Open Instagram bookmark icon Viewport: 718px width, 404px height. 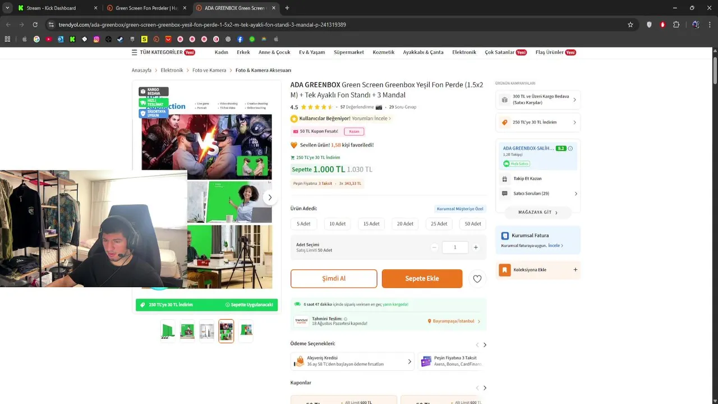(96, 39)
